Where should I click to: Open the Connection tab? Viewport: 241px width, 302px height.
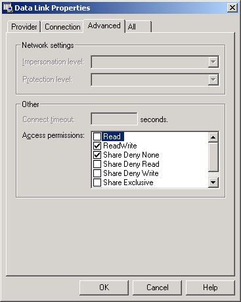tap(62, 27)
